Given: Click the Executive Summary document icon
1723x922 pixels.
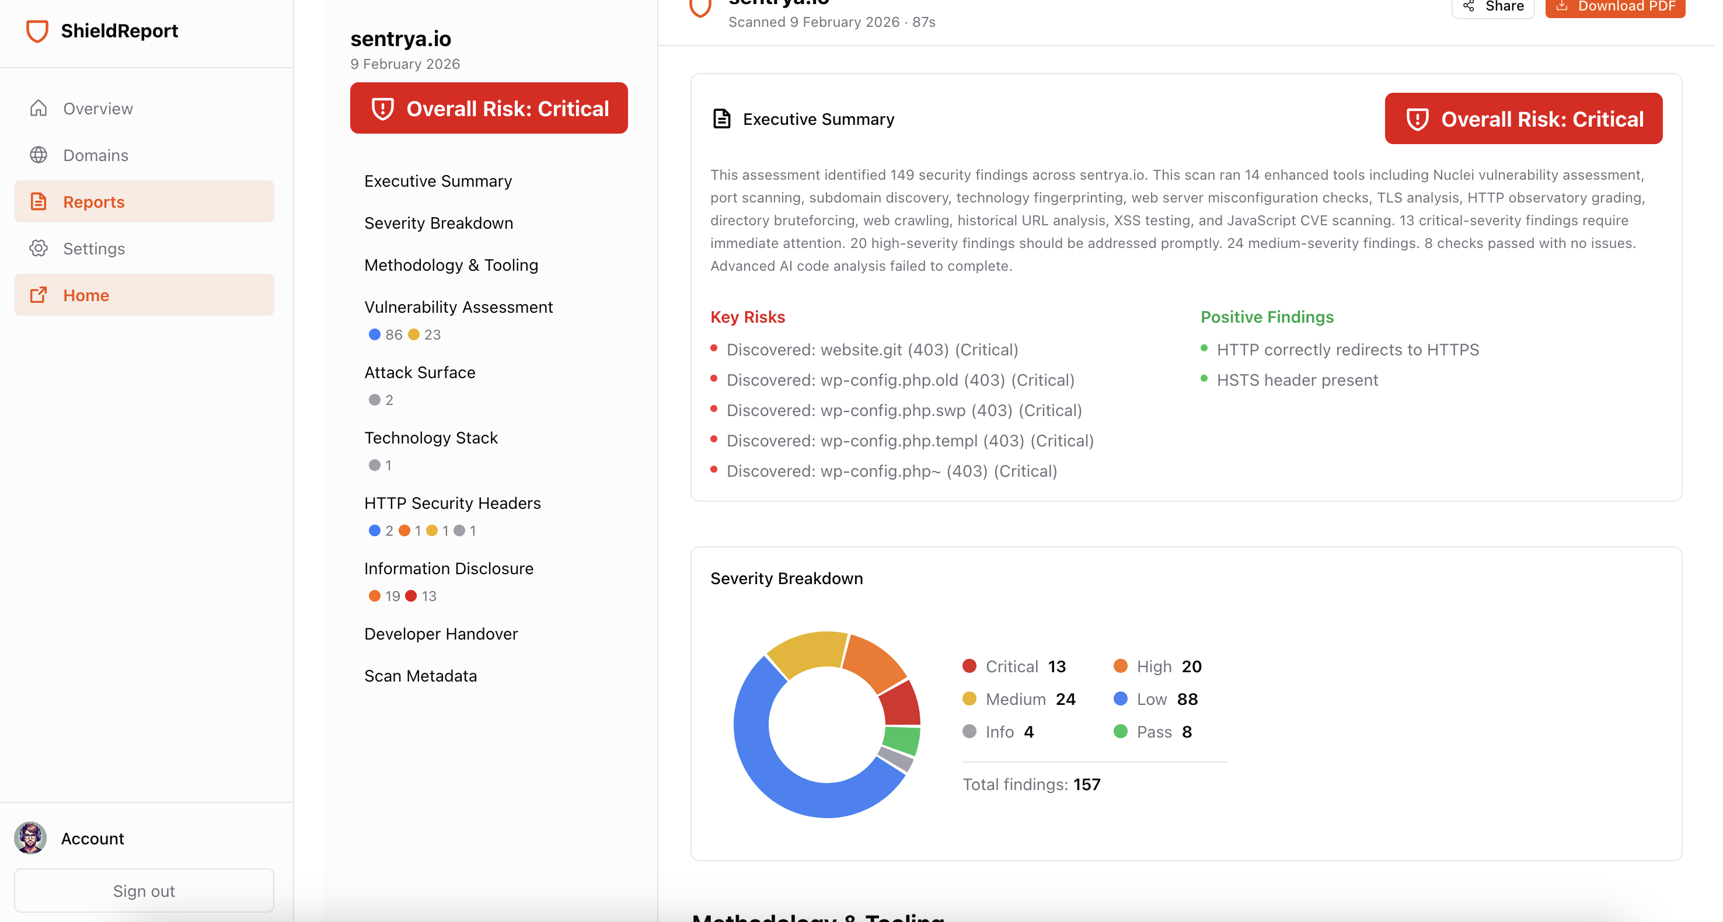Looking at the screenshot, I should (721, 118).
